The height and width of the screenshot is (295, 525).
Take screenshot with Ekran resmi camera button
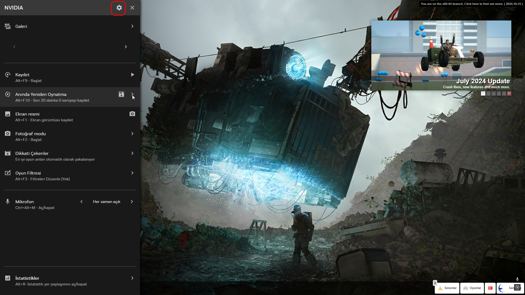132,114
